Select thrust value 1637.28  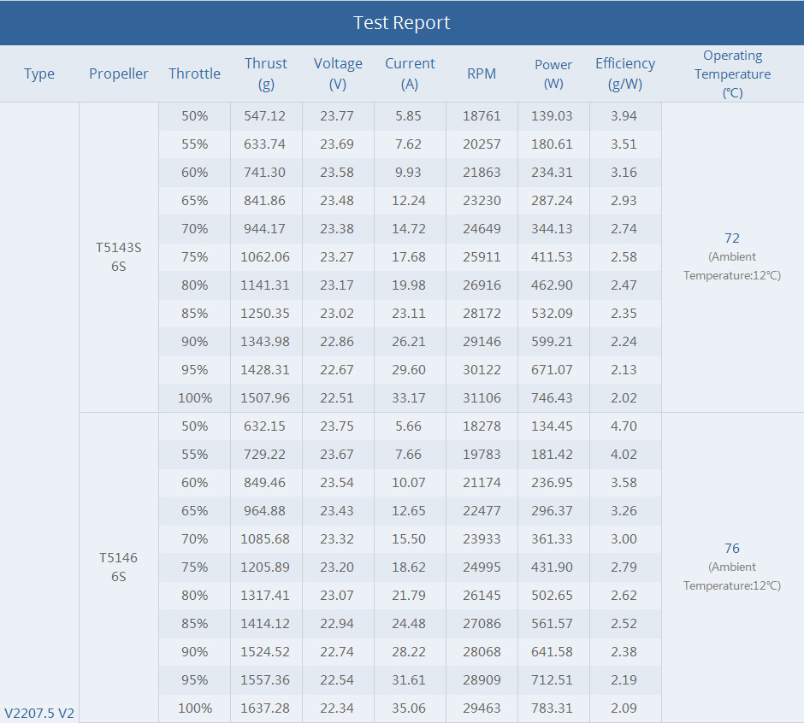point(265,708)
